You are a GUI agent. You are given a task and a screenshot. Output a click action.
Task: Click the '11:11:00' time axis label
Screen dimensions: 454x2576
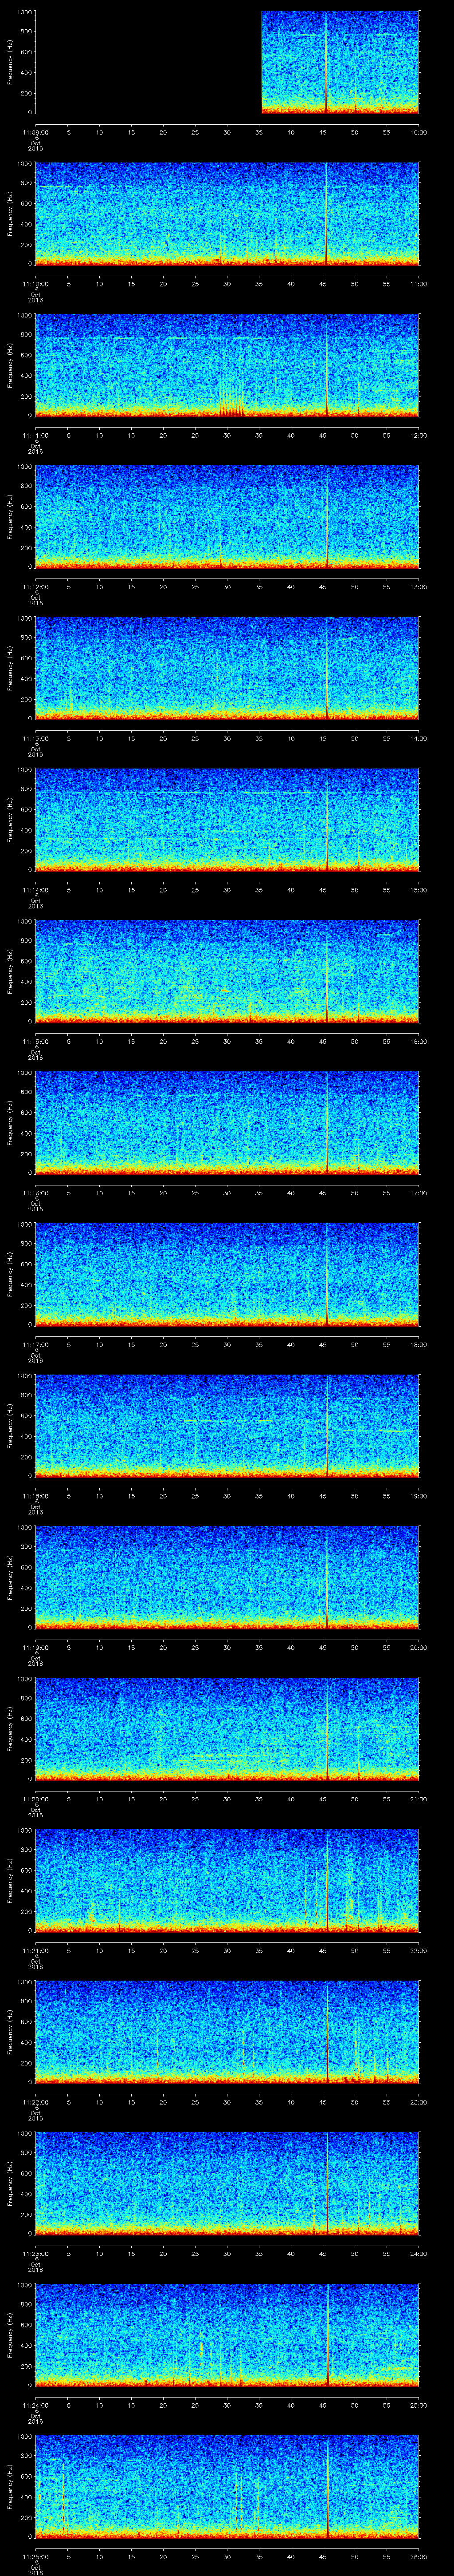(36, 435)
